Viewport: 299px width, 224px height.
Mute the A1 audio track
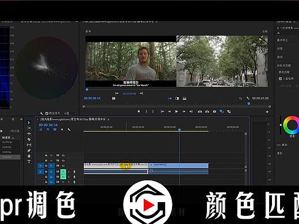coord(63,172)
